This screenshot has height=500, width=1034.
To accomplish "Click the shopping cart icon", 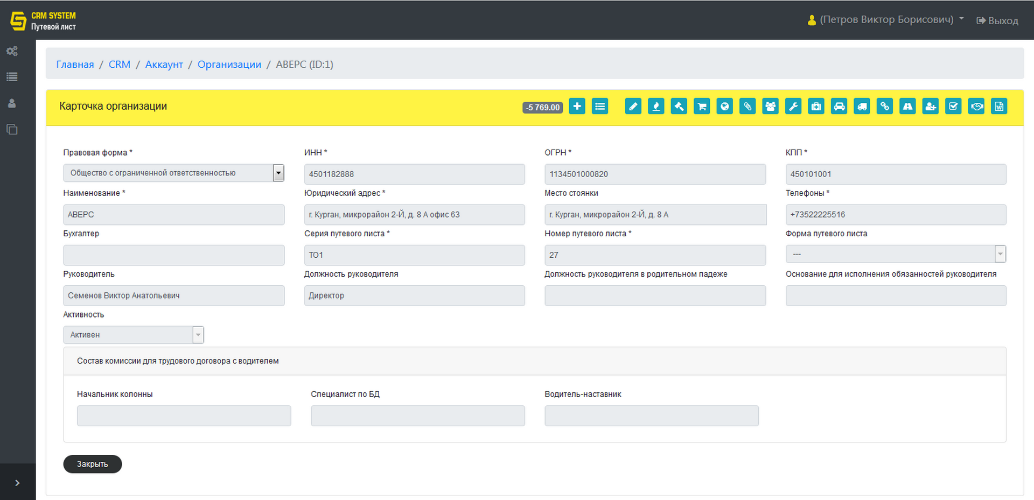I will click(702, 107).
